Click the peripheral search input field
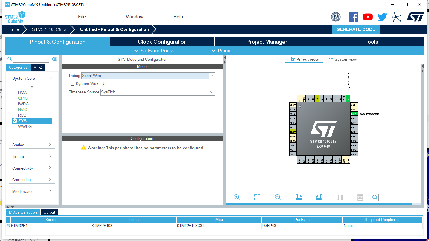The height and width of the screenshot is (241, 429). [28, 59]
